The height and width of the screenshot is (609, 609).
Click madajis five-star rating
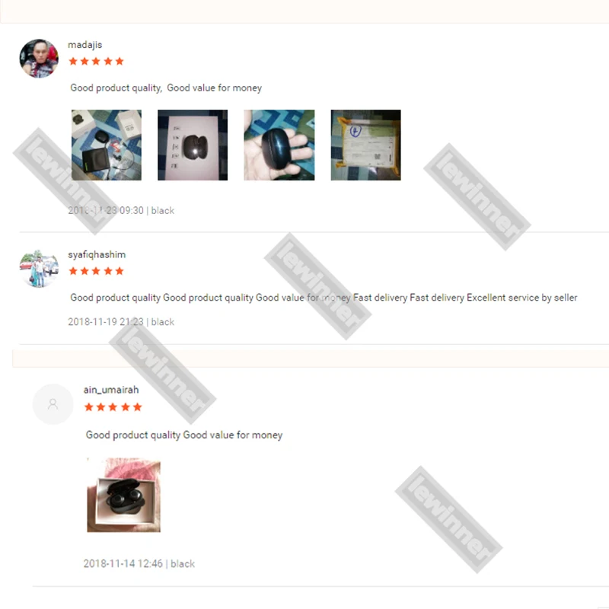point(96,61)
